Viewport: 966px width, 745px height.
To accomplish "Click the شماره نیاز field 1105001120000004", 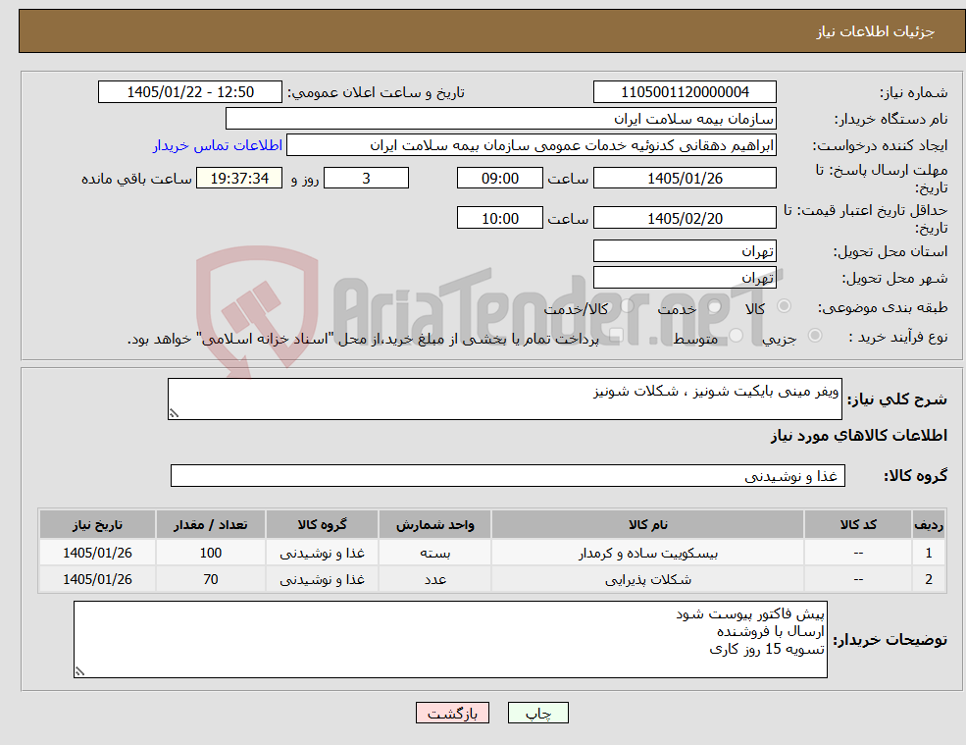I will pos(685,92).
